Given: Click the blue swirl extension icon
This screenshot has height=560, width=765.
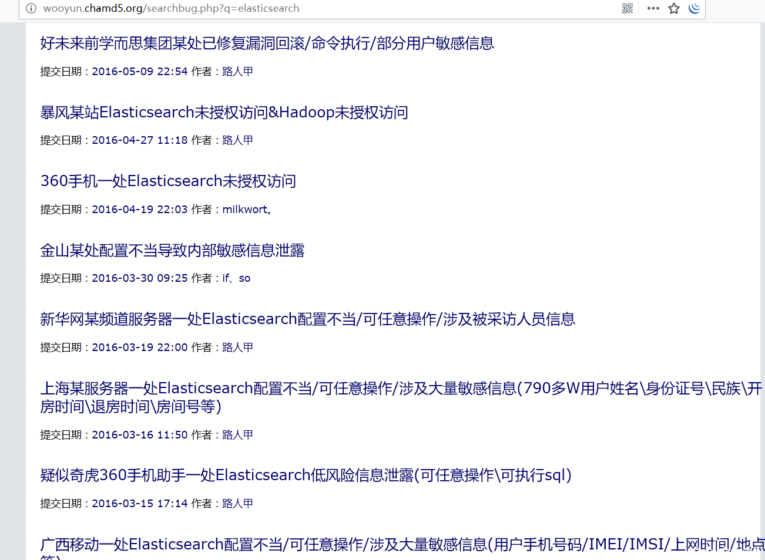Looking at the screenshot, I should (x=694, y=8).
